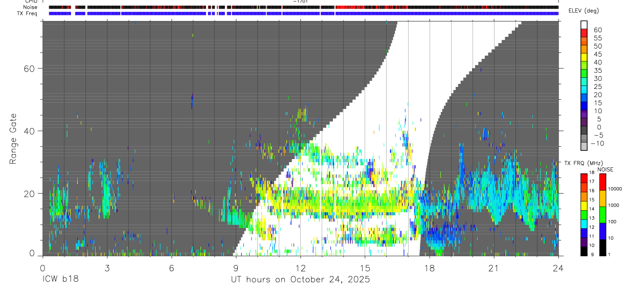Click the light gray bottom swatch of ELEV bar

[584, 147]
